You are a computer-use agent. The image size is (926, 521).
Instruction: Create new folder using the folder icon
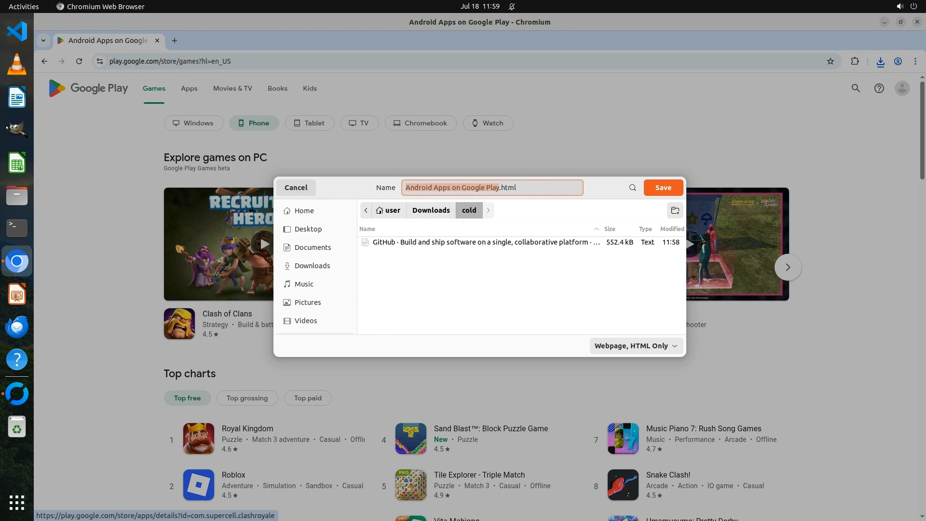[675, 210]
